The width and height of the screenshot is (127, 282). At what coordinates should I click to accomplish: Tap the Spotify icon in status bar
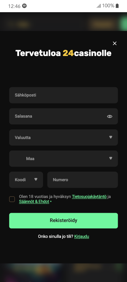tap(24, 6)
